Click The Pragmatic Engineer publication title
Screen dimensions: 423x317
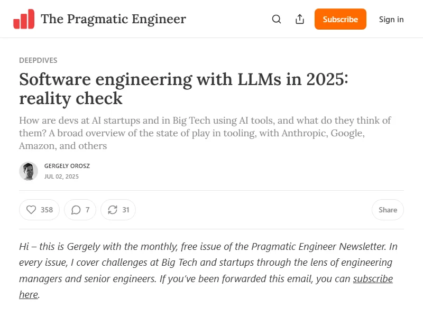(113, 19)
